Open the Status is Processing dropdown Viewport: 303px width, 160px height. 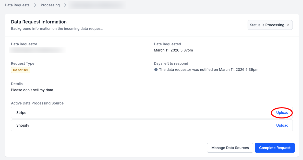pyautogui.click(x=270, y=25)
